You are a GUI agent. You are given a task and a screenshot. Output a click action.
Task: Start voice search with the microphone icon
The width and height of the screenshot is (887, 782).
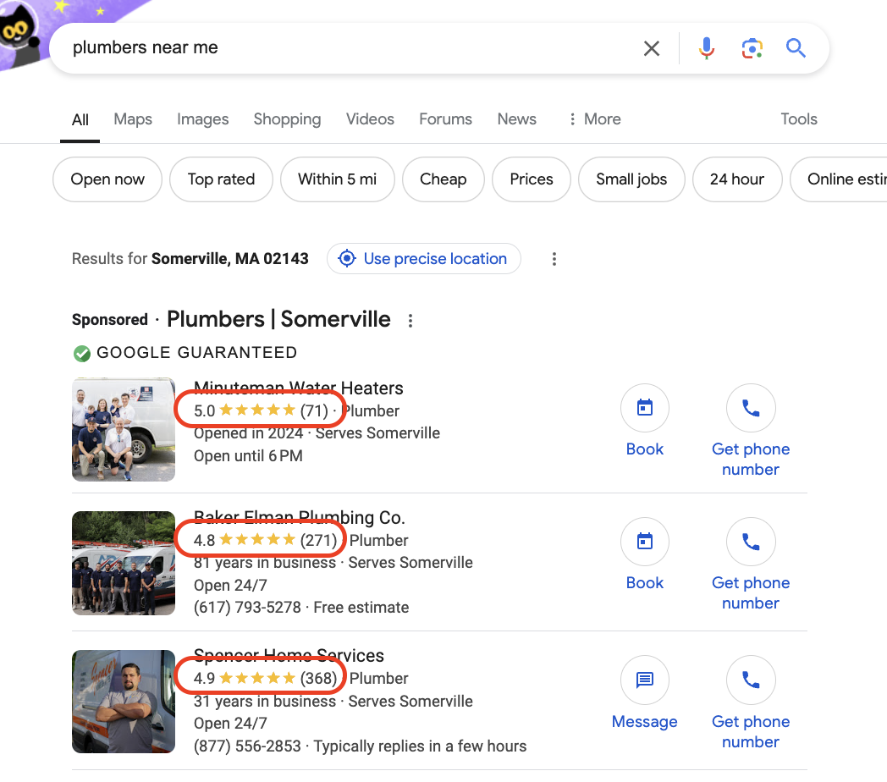706,48
